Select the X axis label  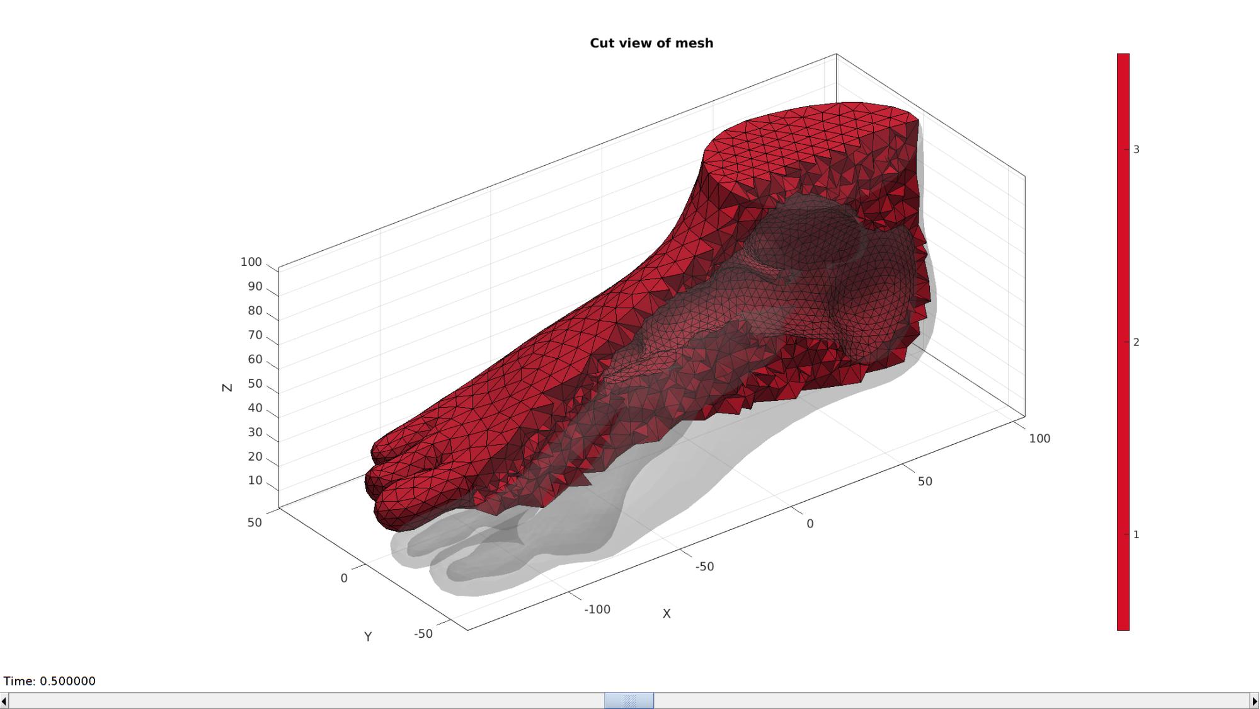[x=667, y=613]
